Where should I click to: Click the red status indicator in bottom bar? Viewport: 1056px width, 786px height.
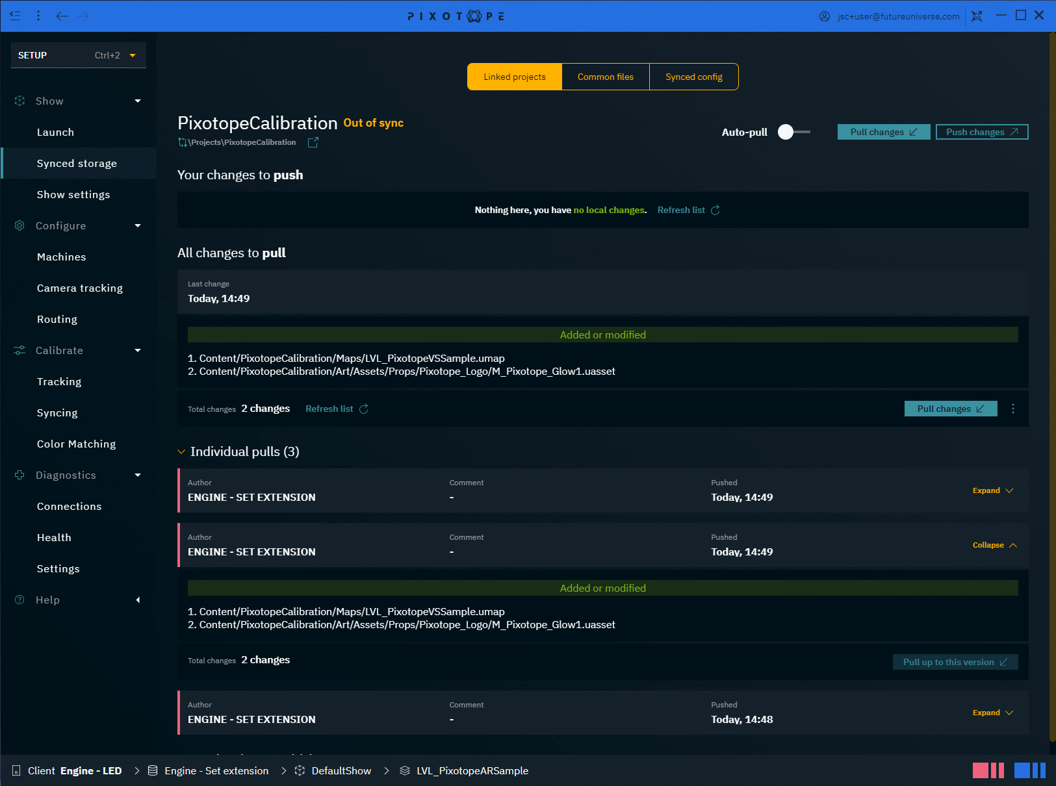pyautogui.click(x=988, y=770)
